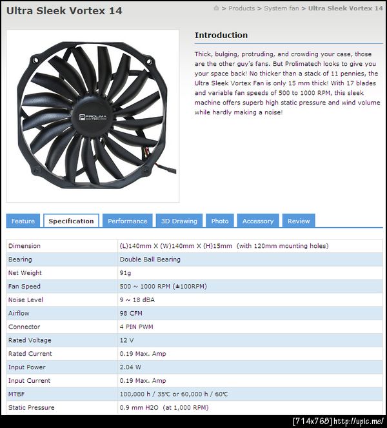
Task: Click the 12 V value
Action: (x=126, y=340)
